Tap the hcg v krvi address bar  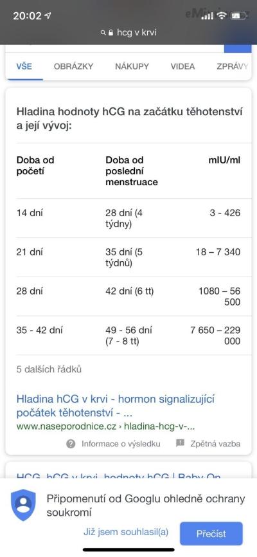click(128, 33)
